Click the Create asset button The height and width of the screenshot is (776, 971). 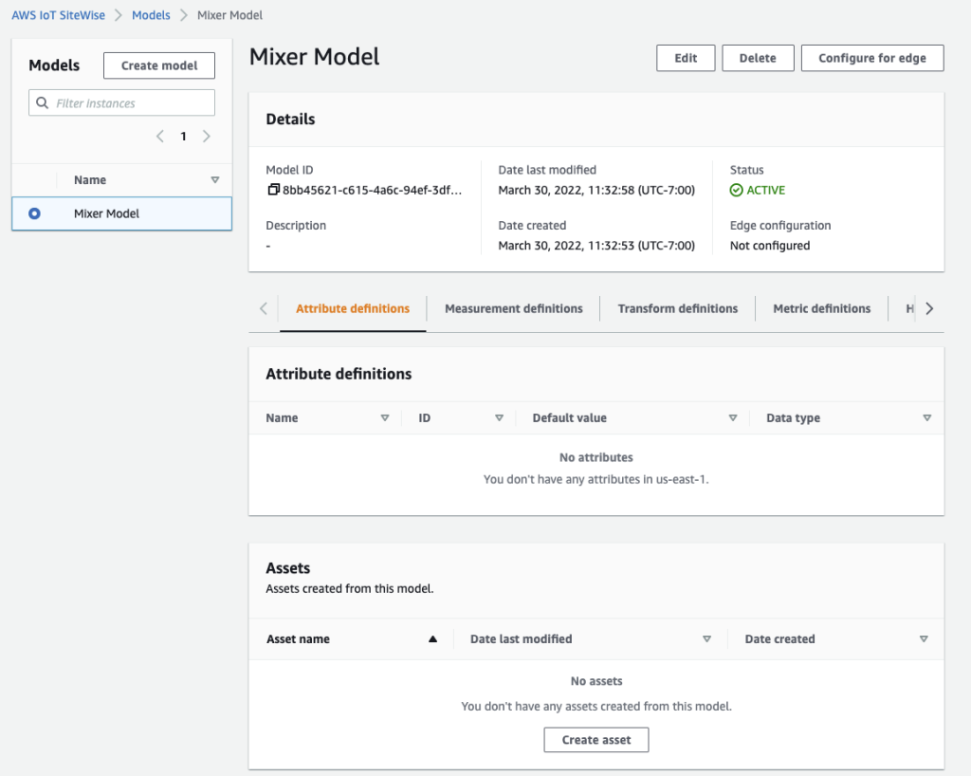point(595,740)
